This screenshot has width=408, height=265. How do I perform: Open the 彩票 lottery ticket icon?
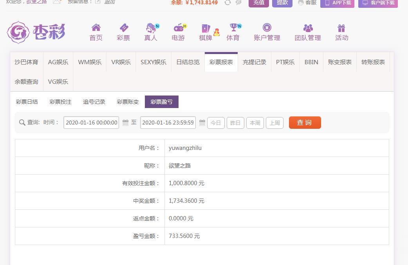coord(123,28)
